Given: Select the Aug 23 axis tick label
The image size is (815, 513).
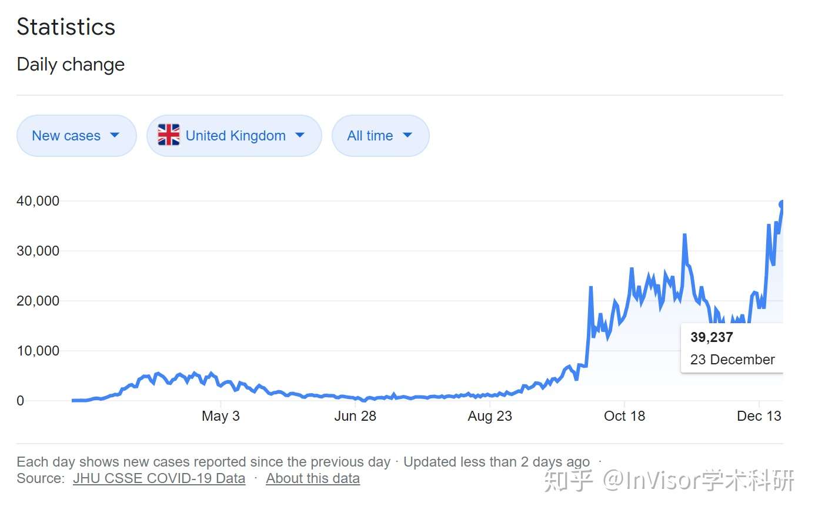Looking at the screenshot, I should 490,416.
